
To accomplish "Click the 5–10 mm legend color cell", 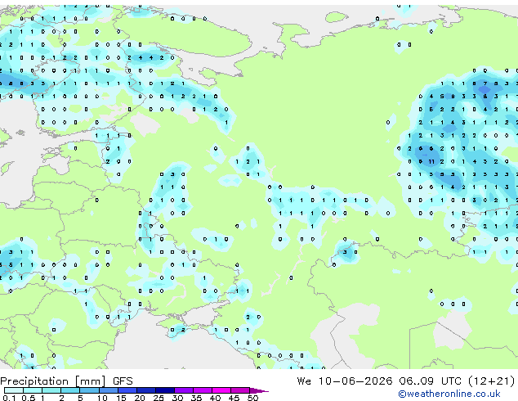I will click(x=89, y=390).
